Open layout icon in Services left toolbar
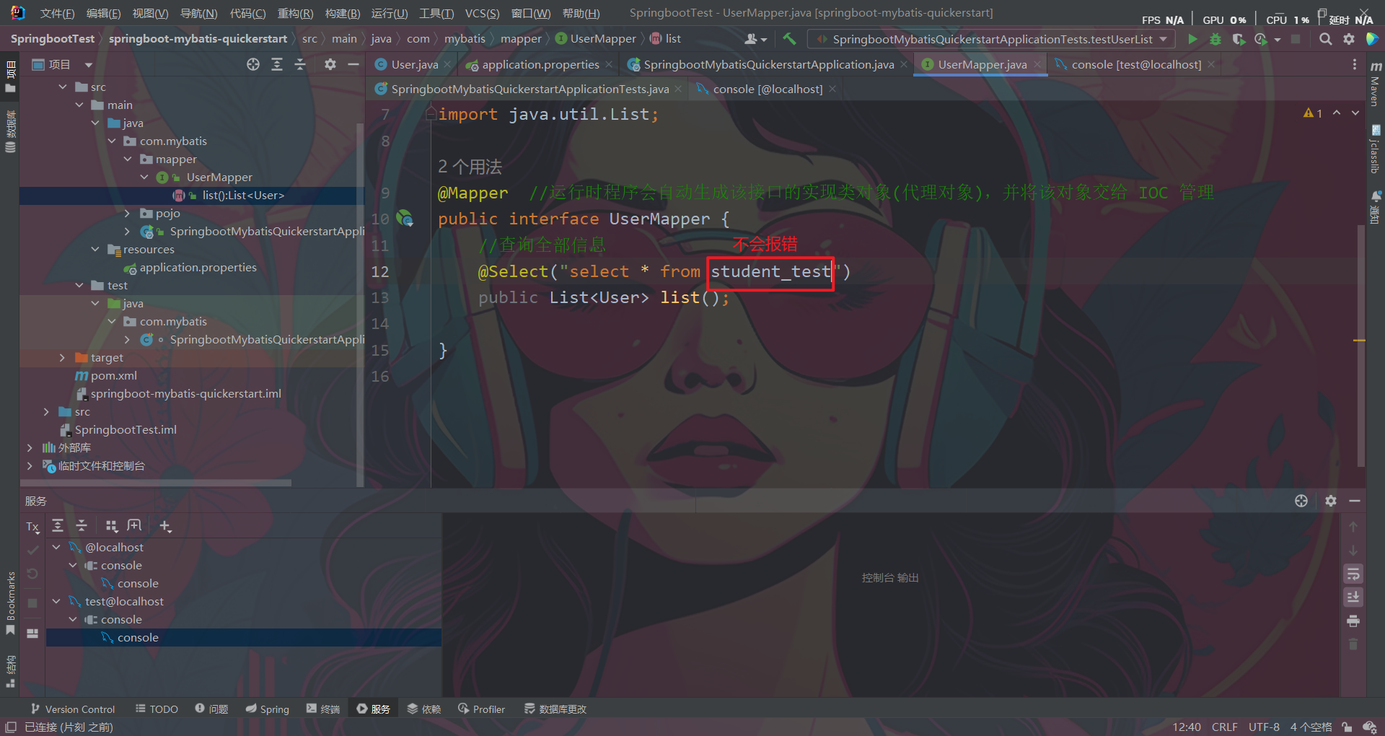 pos(32,634)
